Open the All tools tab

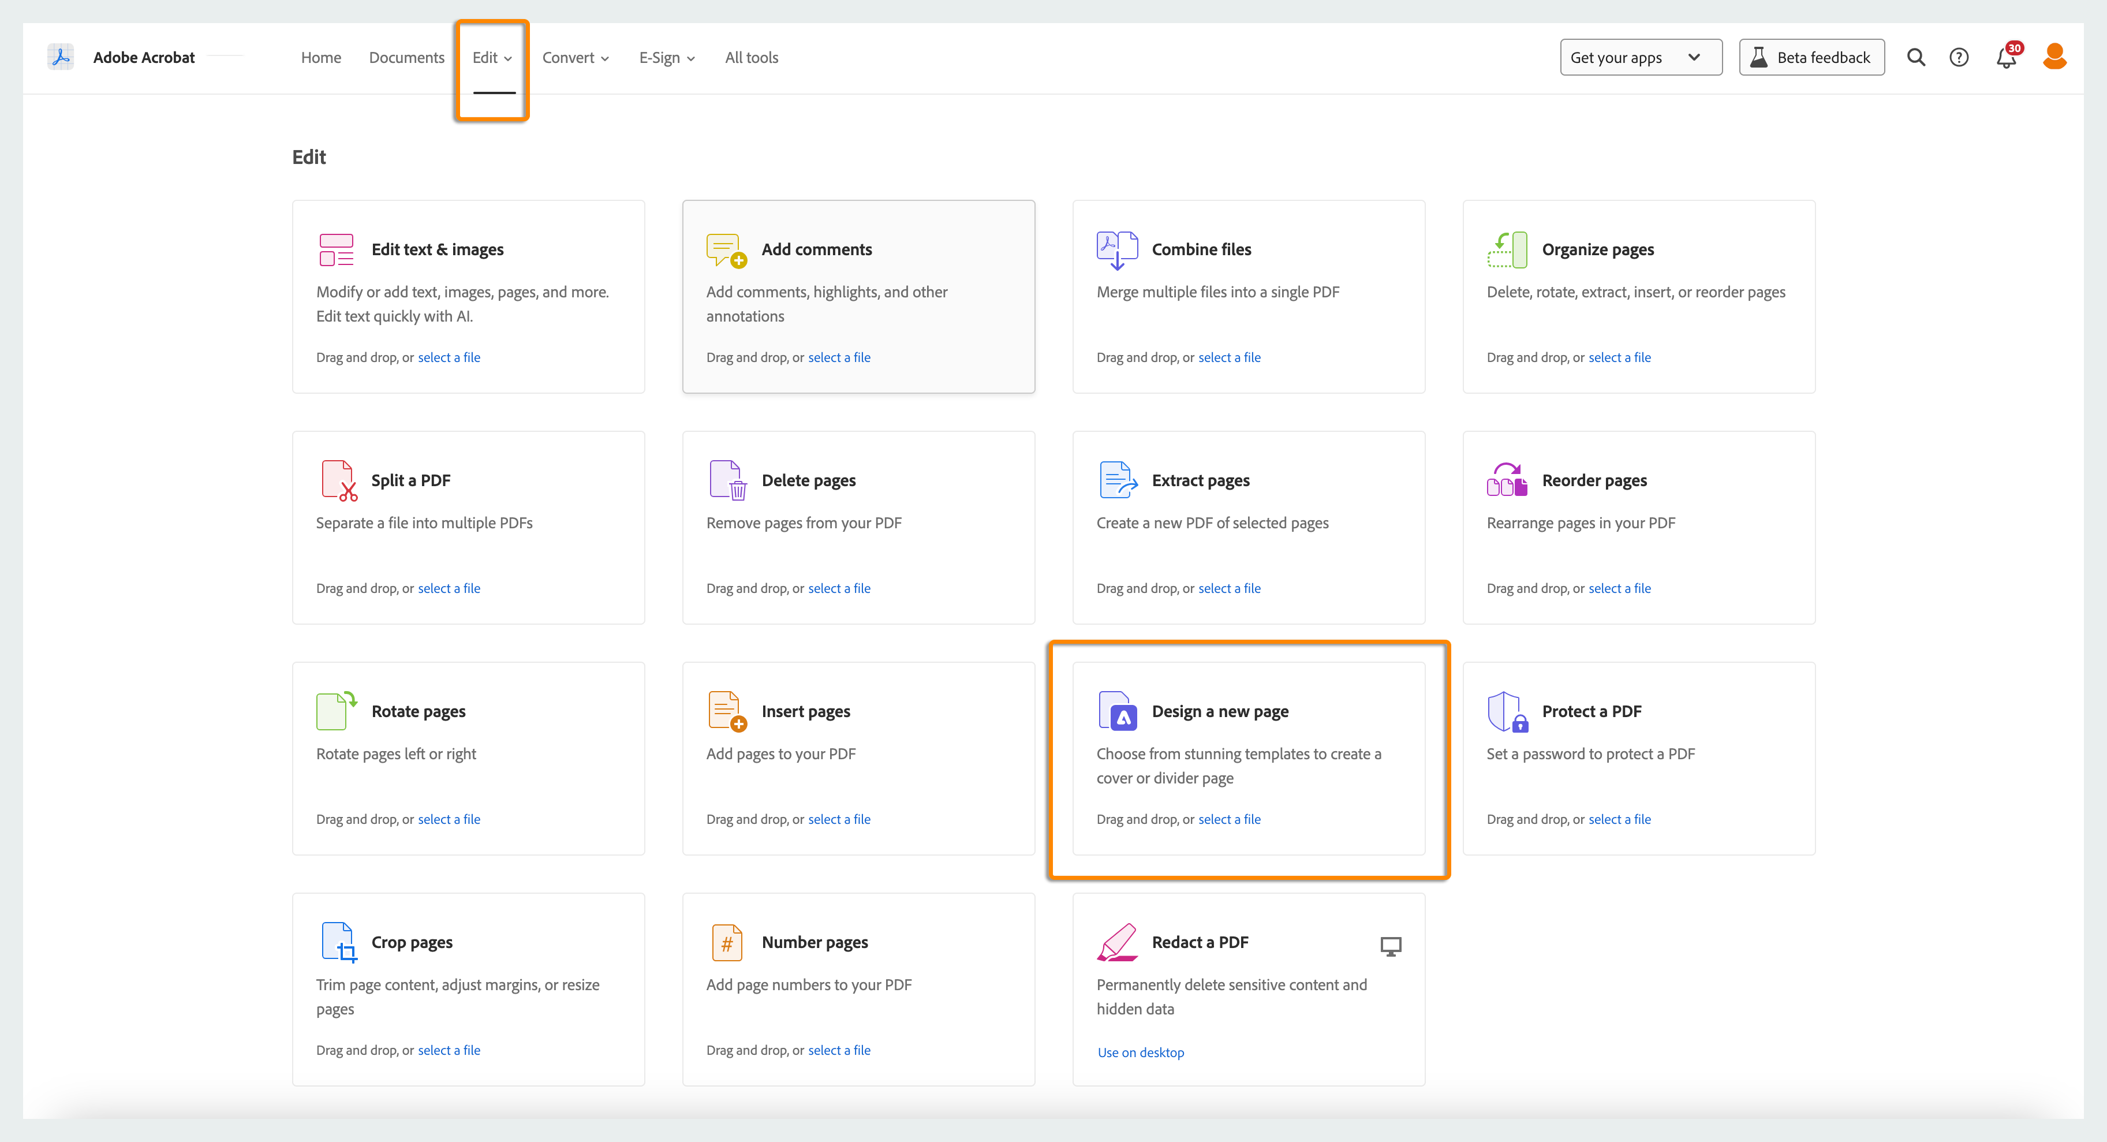752,58
